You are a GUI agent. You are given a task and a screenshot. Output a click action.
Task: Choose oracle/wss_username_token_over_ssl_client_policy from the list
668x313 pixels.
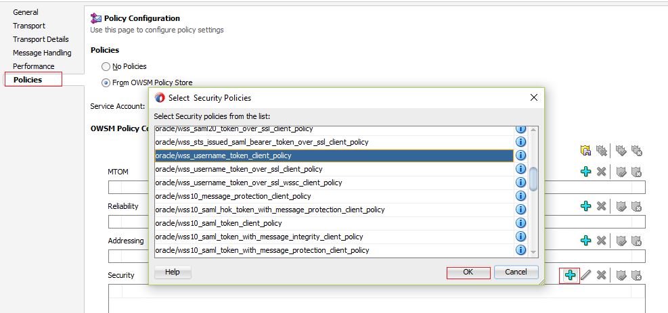[x=239, y=169]
